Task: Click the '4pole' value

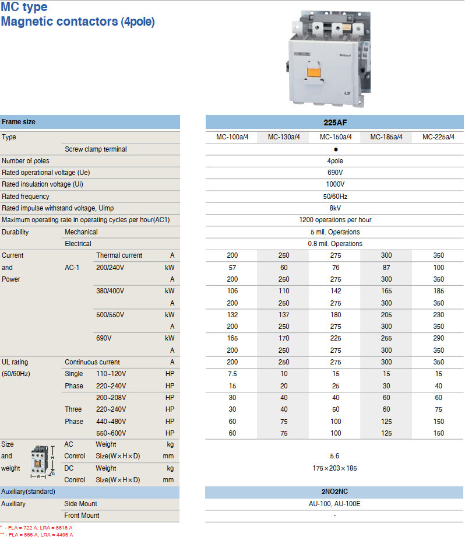Action: (335, 161)
